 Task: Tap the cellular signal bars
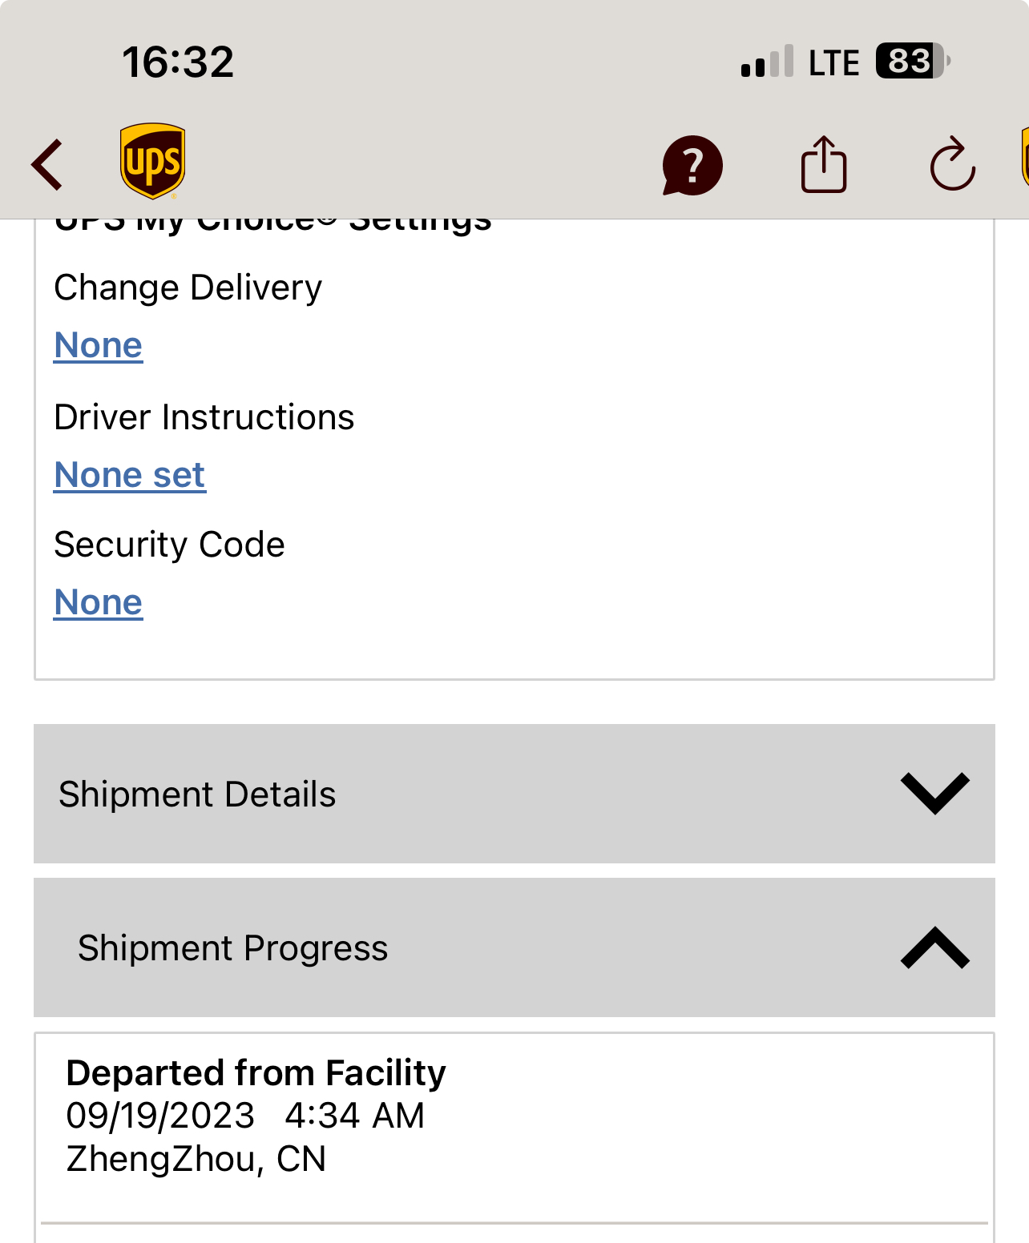(x=767, y=62)
